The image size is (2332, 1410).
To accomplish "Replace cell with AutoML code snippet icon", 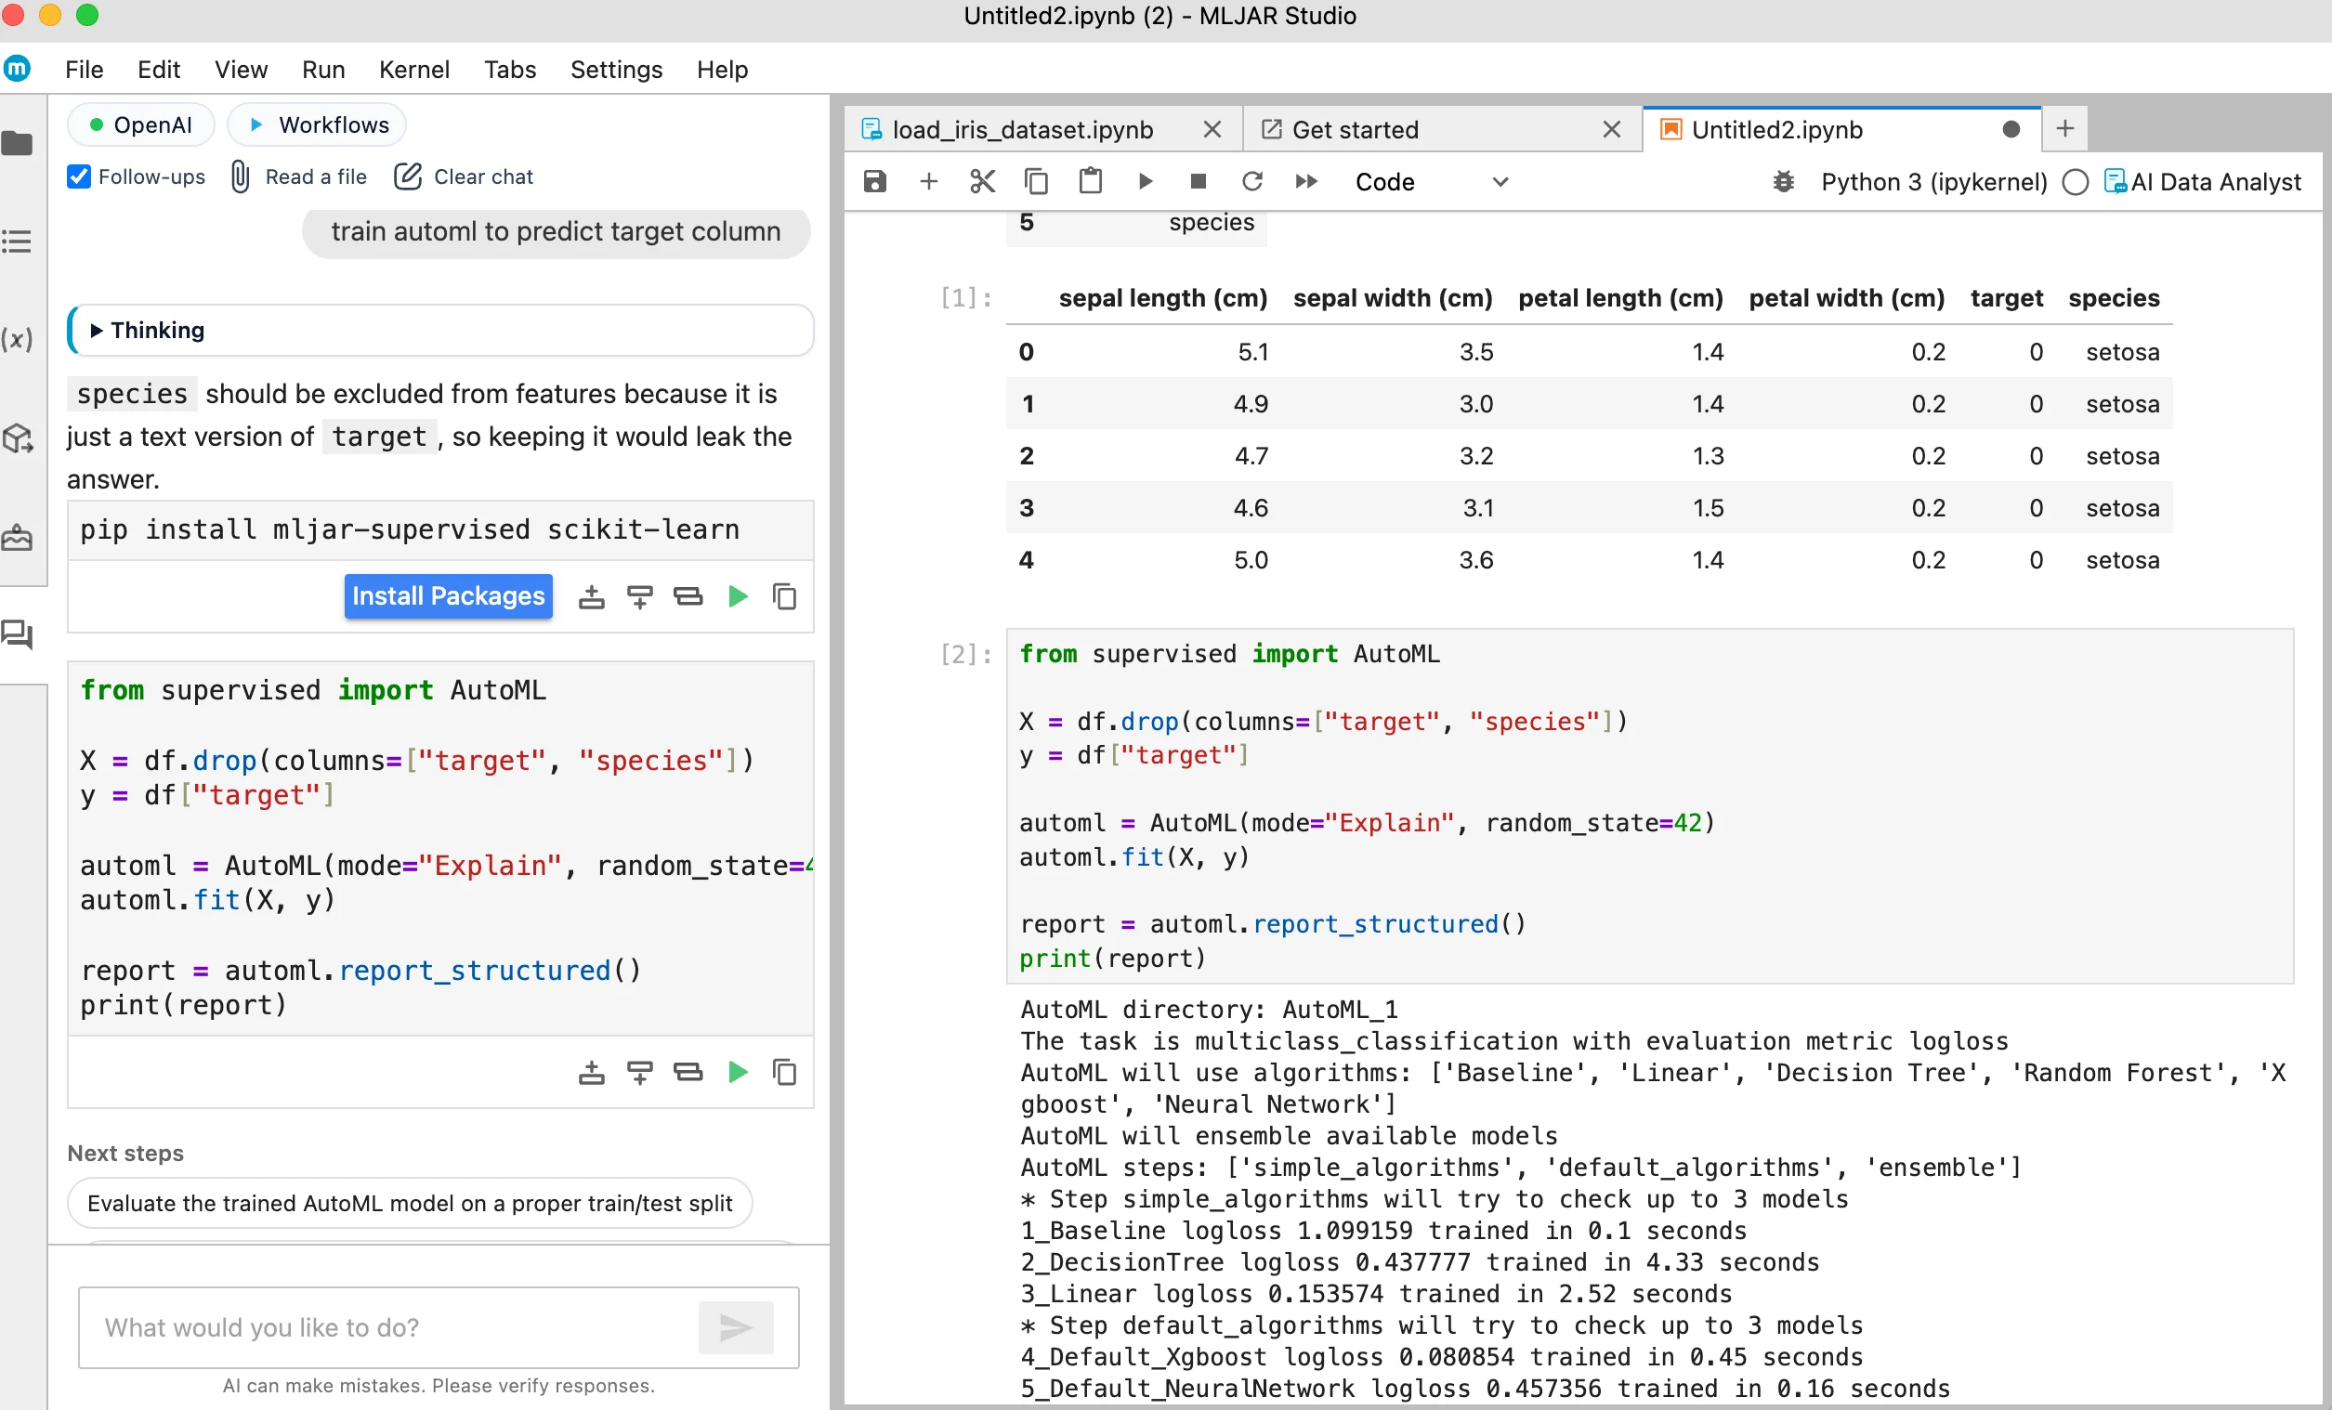I will pyautogui.click(x=688, y=1073).
